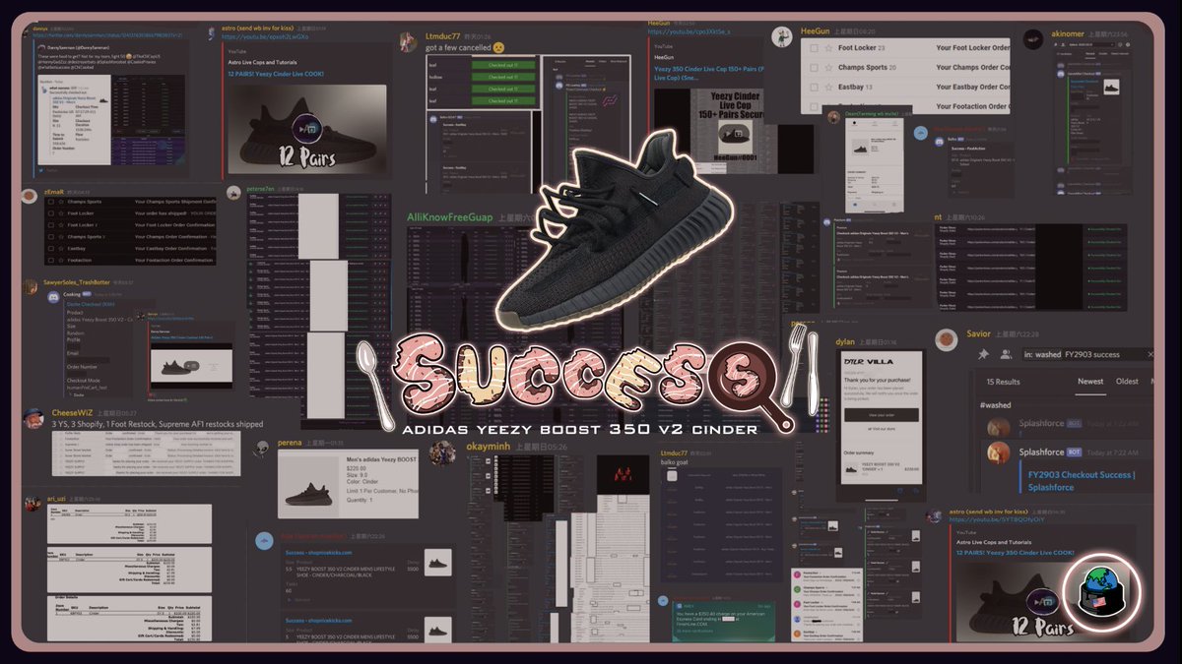Tick the Footaction checkbox in zEmaR's inbox

[x=50, y=261]
